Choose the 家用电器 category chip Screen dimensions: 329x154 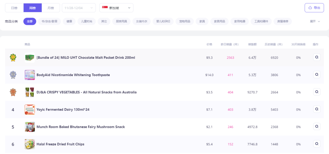pos(240,22)
